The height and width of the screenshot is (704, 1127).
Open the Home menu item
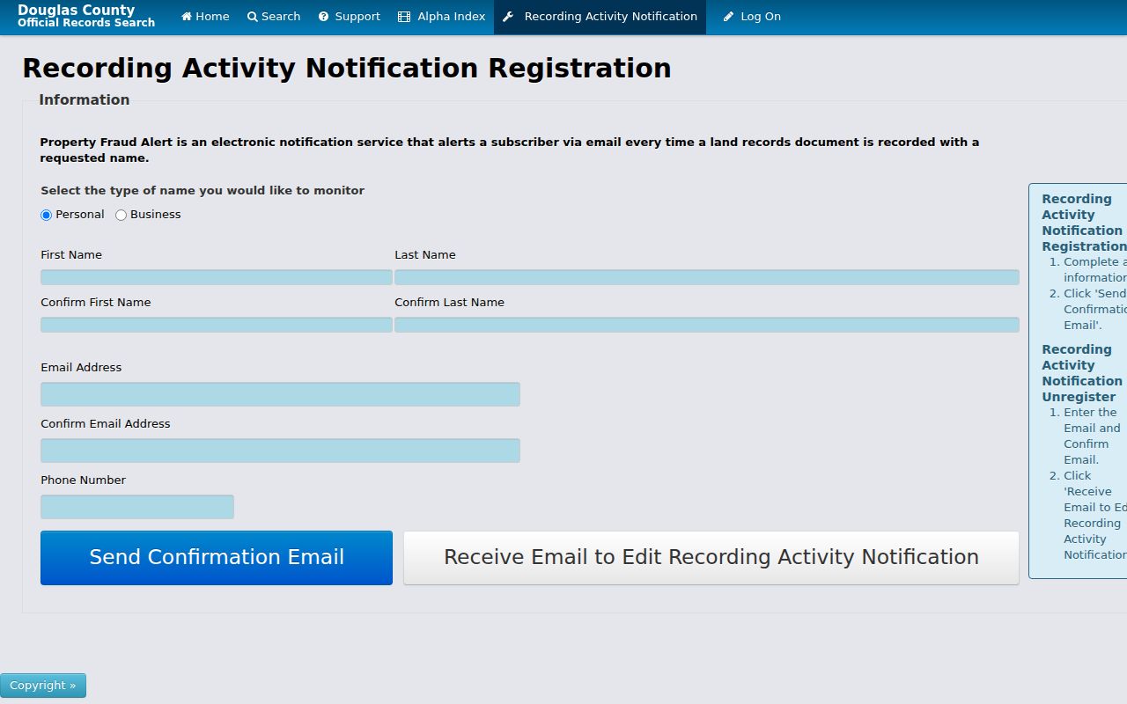pyautogui.click(x=205, y=17)
